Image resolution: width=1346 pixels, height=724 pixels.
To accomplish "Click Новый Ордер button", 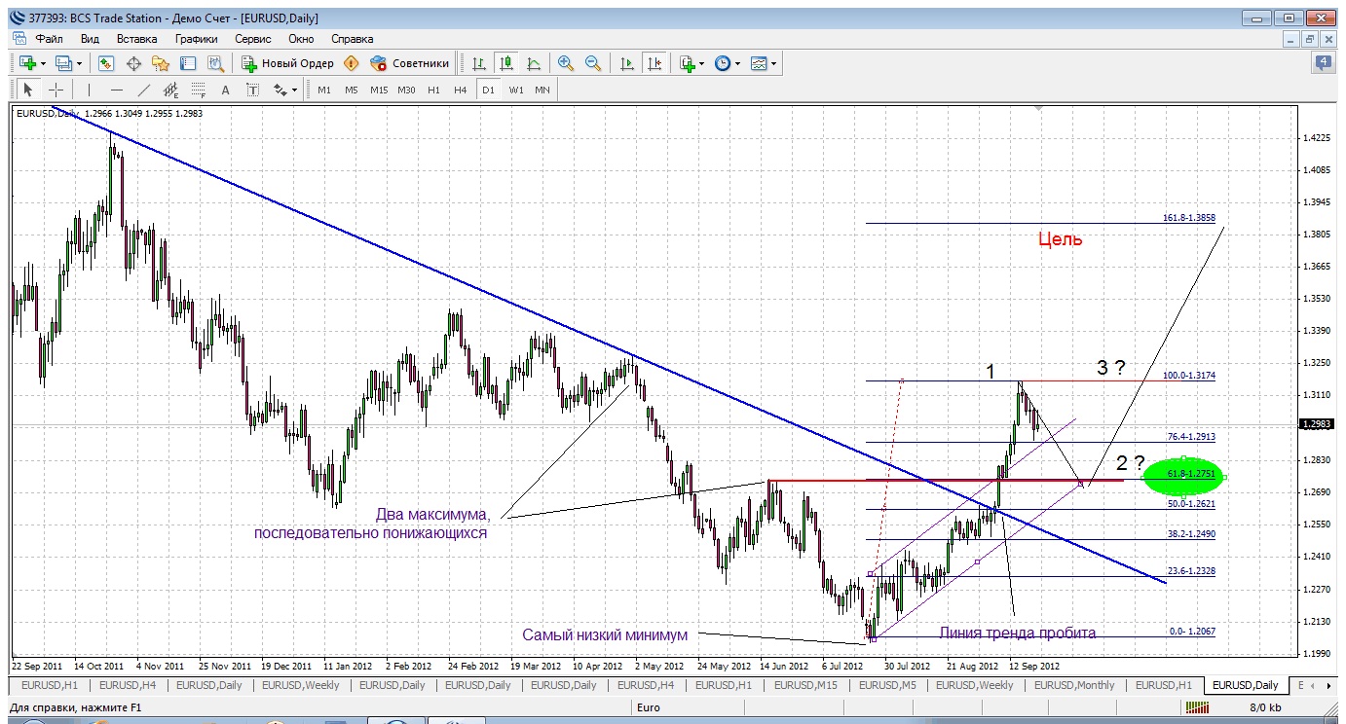I will point(287,63).
